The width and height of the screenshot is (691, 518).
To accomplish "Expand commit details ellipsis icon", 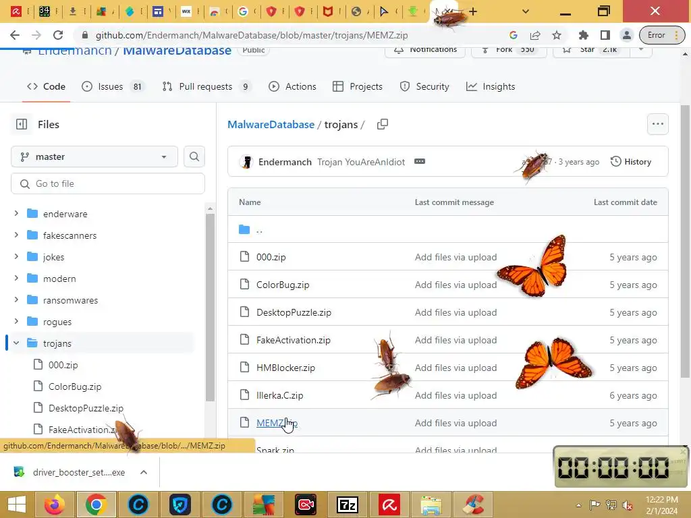I will tap(420, 161).
